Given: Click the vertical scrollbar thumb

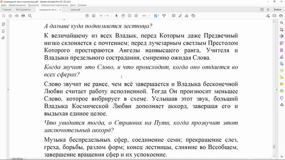Looking at the screenshot, I should (x=274, y=147).
